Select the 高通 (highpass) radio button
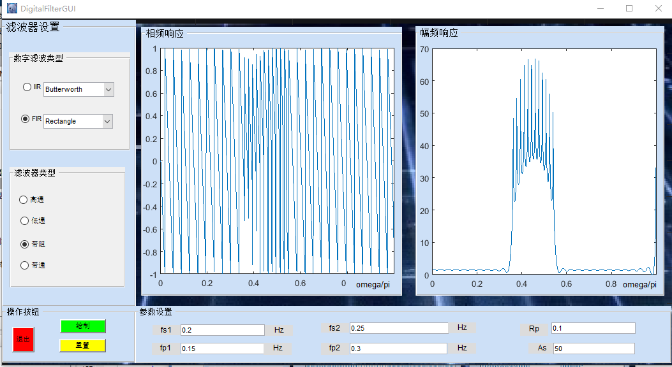672x367 pixels. click(24, 199)
